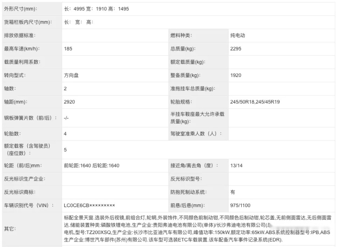Click the 轮胎规格 label
The height and width of the screenshot is (247, 337).
[181, 102]
